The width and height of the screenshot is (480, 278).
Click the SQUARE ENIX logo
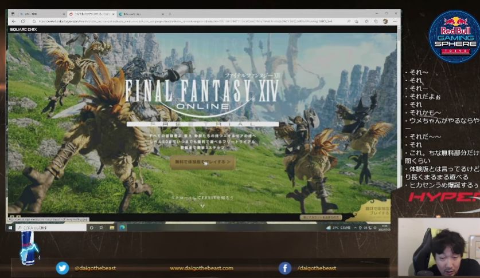click(x=24, y=29)
